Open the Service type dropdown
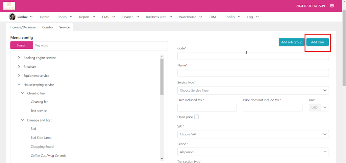 click(x=253, y=90)
